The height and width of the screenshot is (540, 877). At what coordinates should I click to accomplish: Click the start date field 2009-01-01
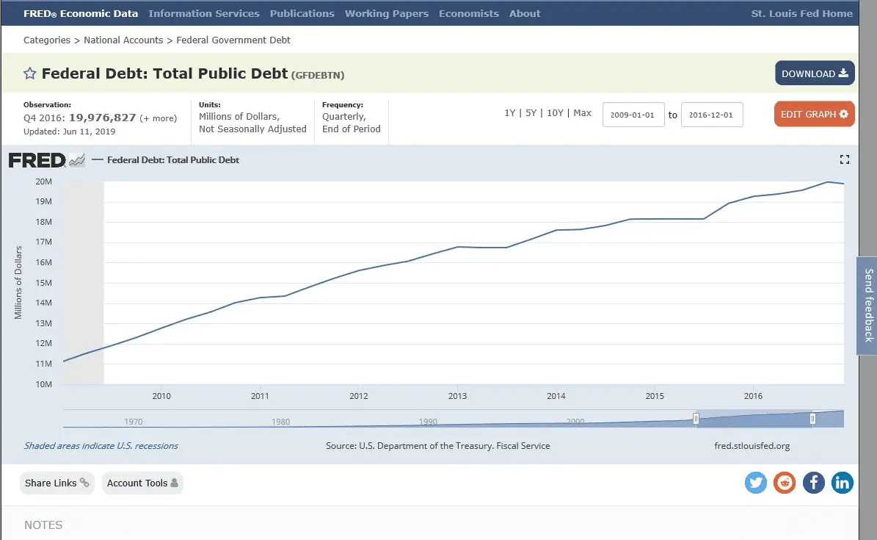click(x=633, y=115)
